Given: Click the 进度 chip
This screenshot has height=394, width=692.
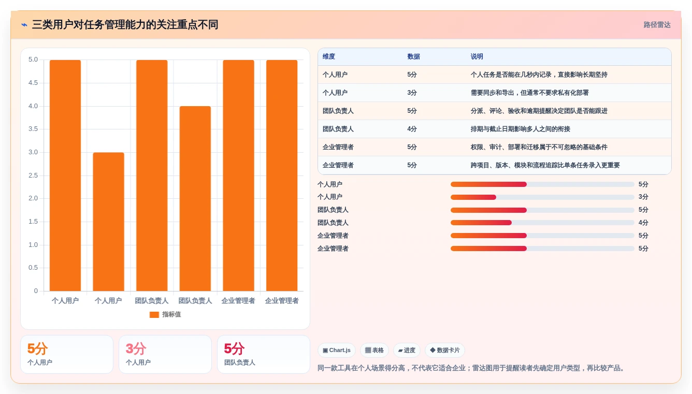Looking at the screenshot, I should (407, 351).
